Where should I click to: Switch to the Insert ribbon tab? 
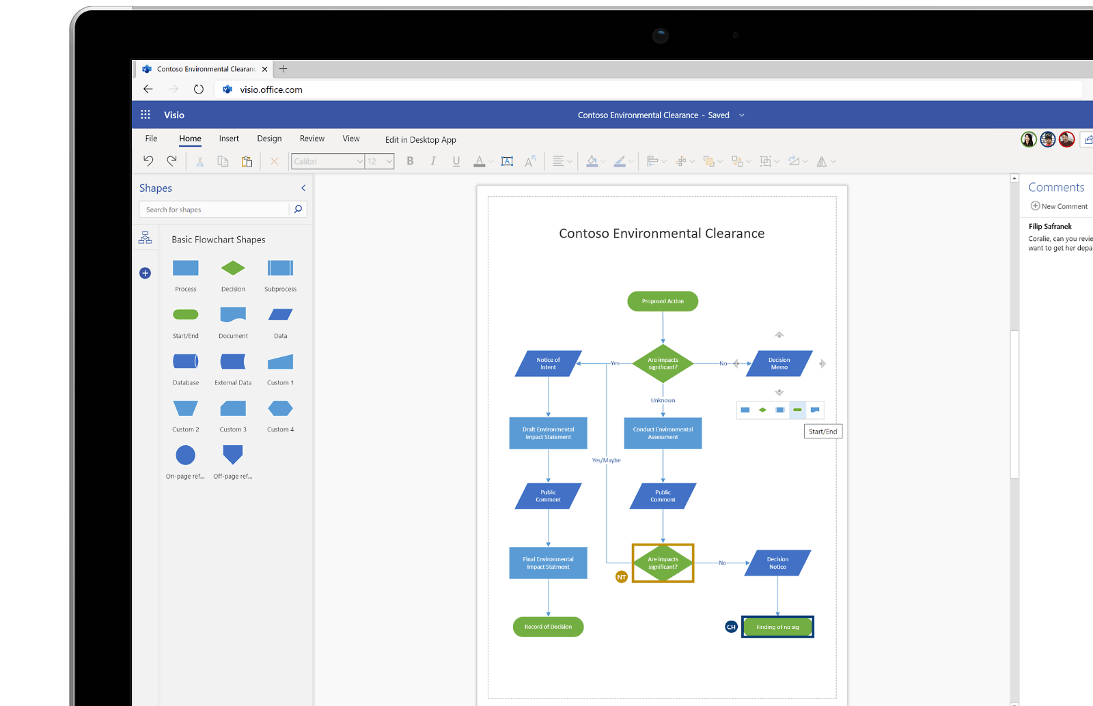[229, 139]
